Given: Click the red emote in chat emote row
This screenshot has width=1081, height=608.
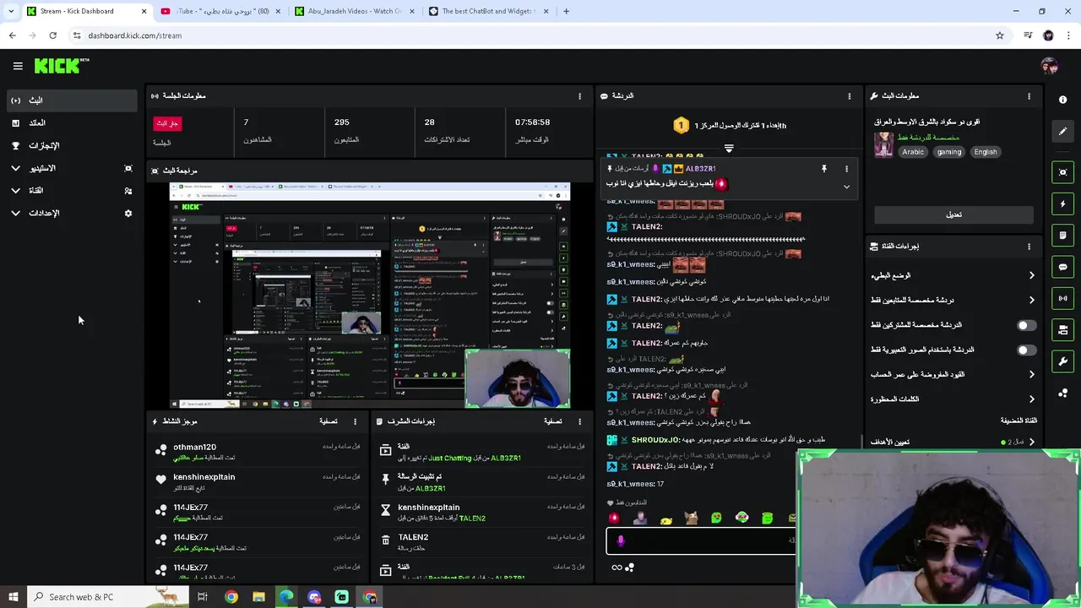Looking at the screenshot, I should (614, 518).
